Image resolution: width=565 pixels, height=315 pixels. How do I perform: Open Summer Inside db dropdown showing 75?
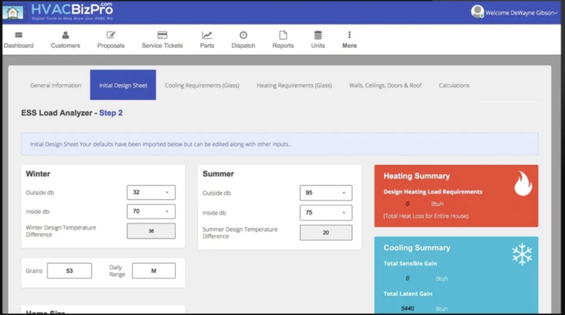point(325,213)
